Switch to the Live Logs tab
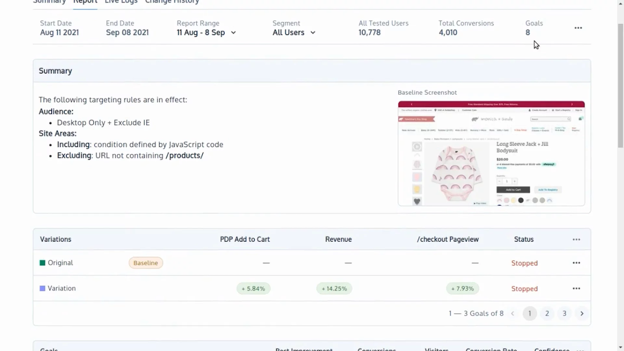 (121, 2)
